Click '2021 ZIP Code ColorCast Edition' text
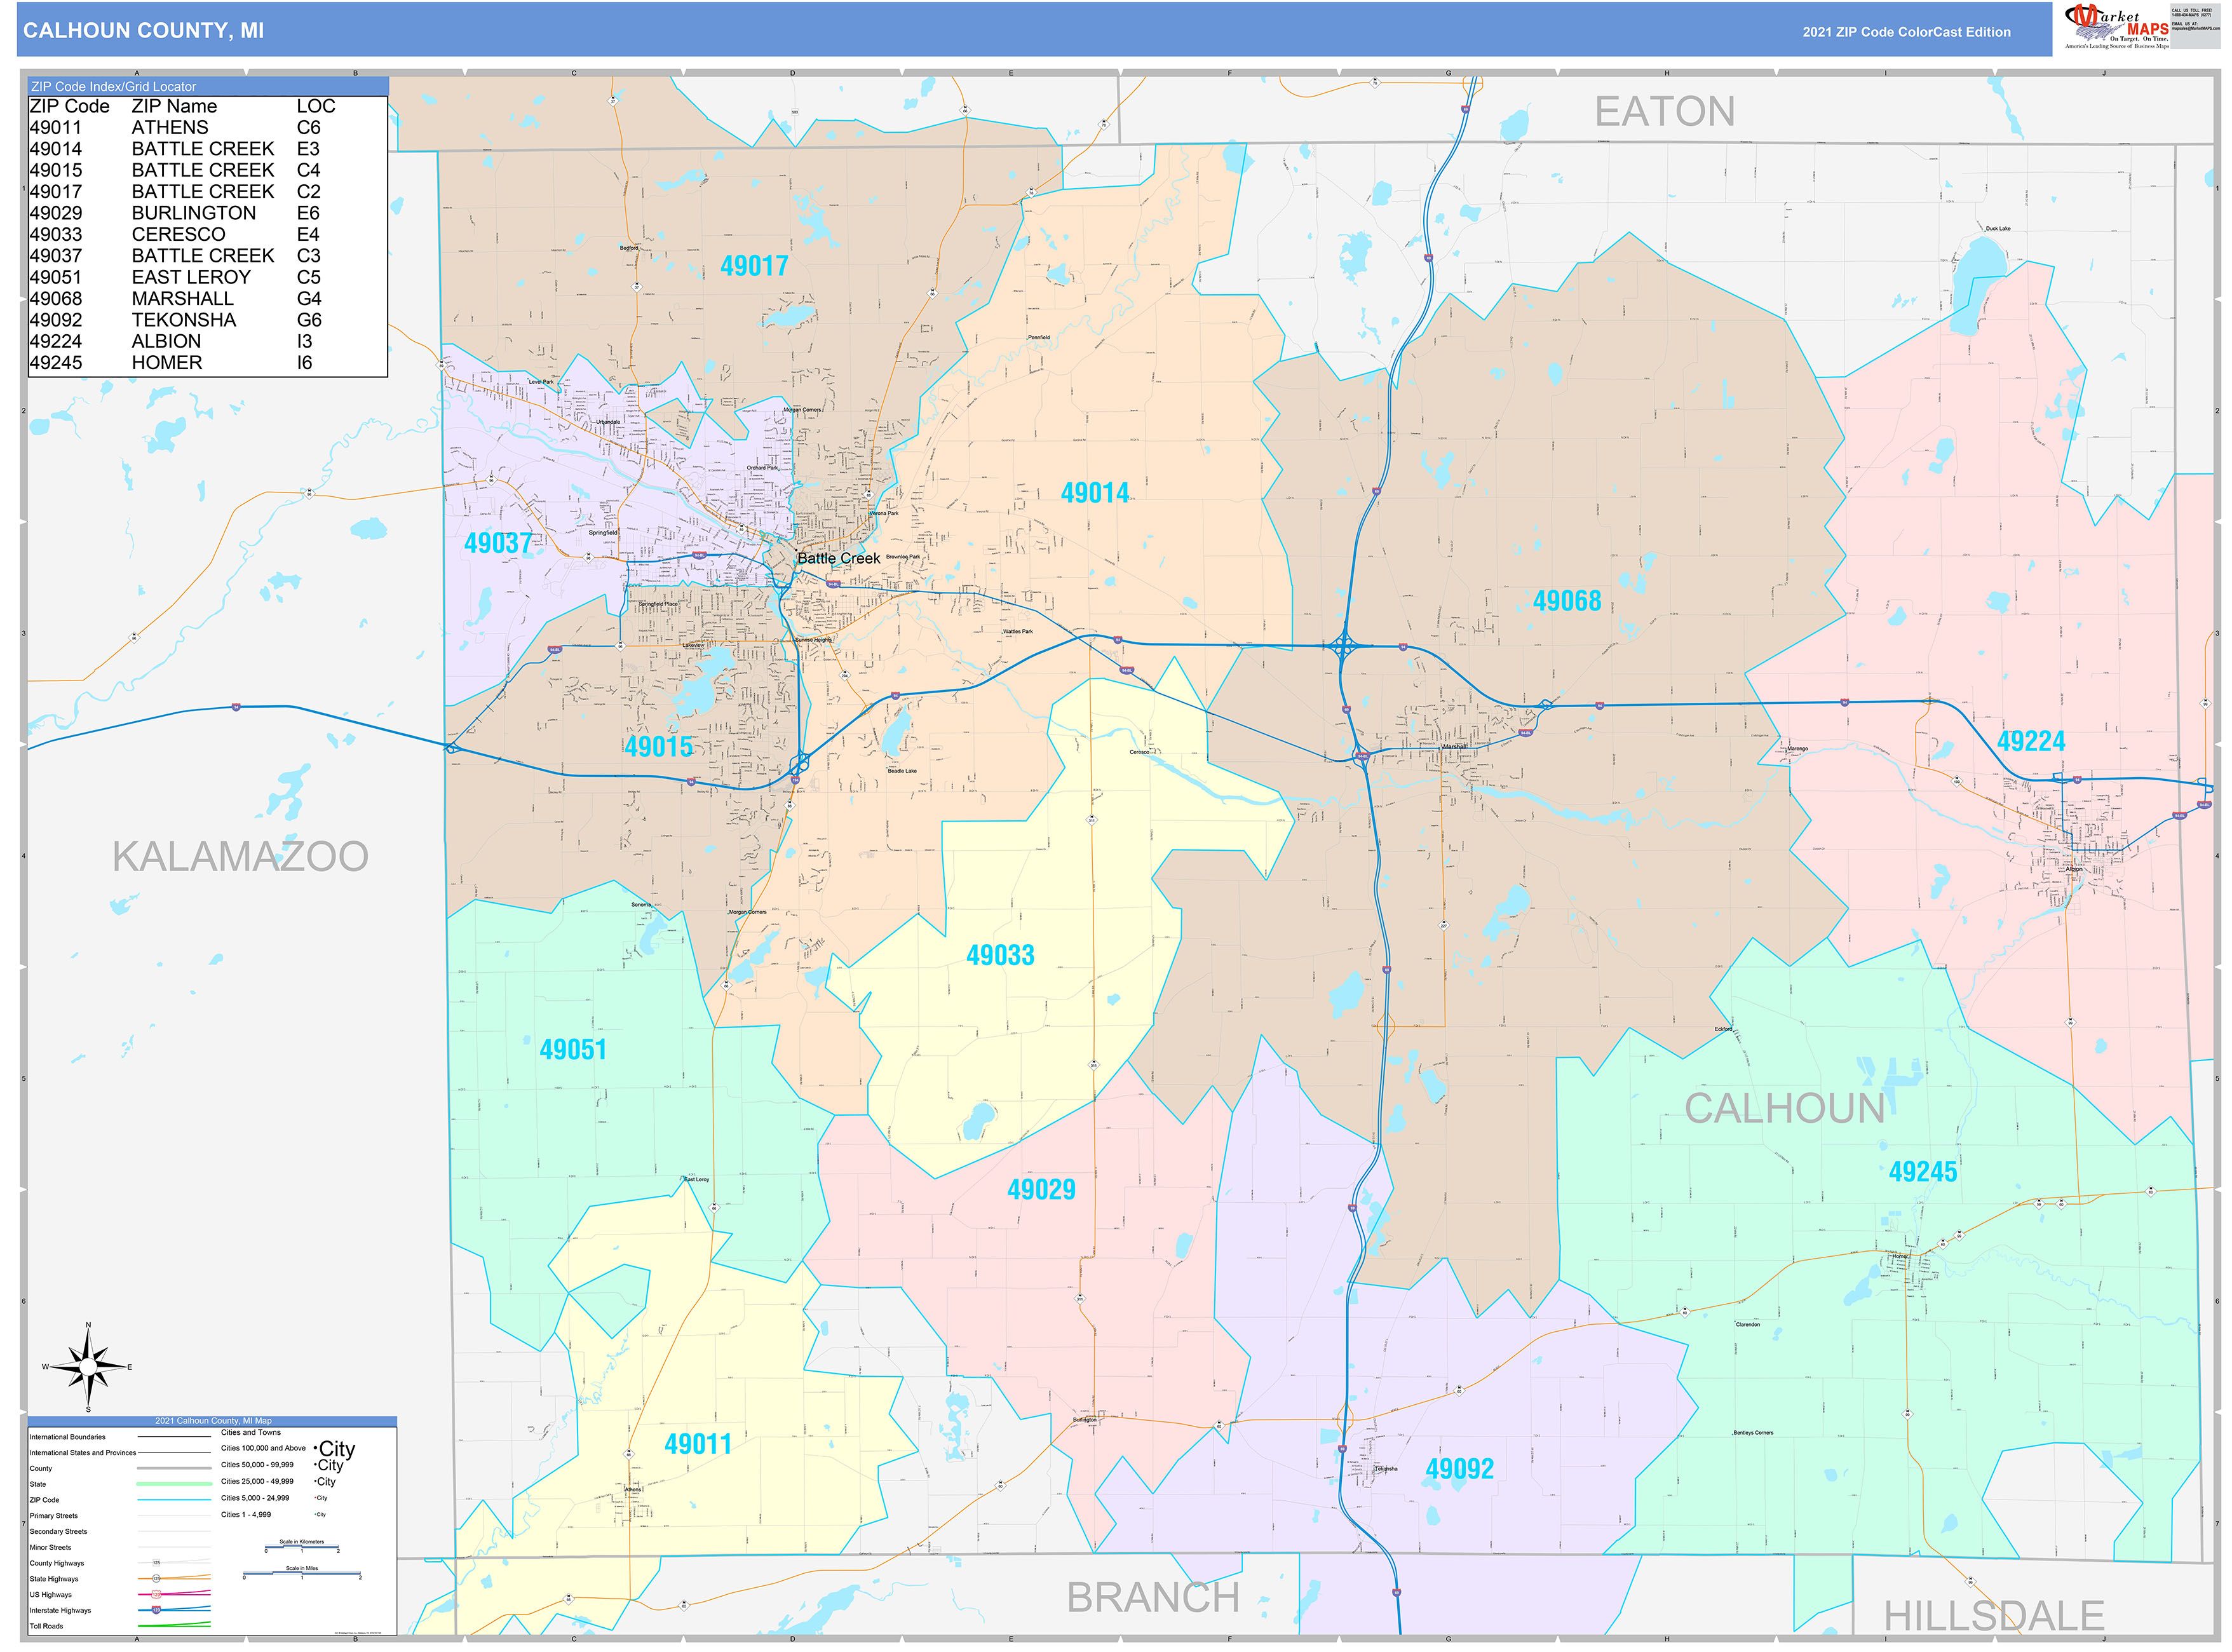Screen dimensions: 2232x1652 pos(1906,32)
